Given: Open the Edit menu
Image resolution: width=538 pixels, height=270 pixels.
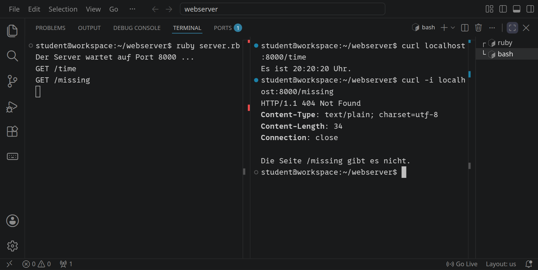Looking at the screenshot, I should point(34,9).
